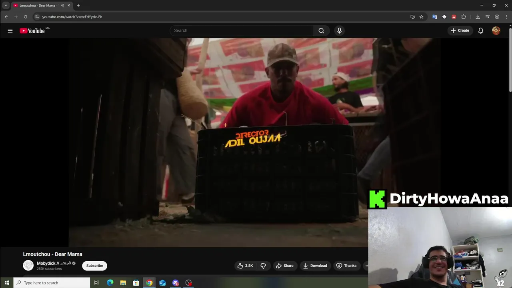View site information icon in address bar
Screen dimensions: 512x288
(x=37, y=17)
